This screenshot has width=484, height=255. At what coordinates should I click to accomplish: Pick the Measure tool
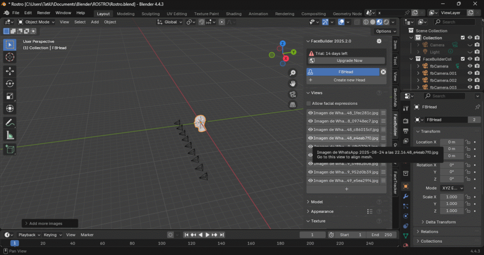(10, 136)
